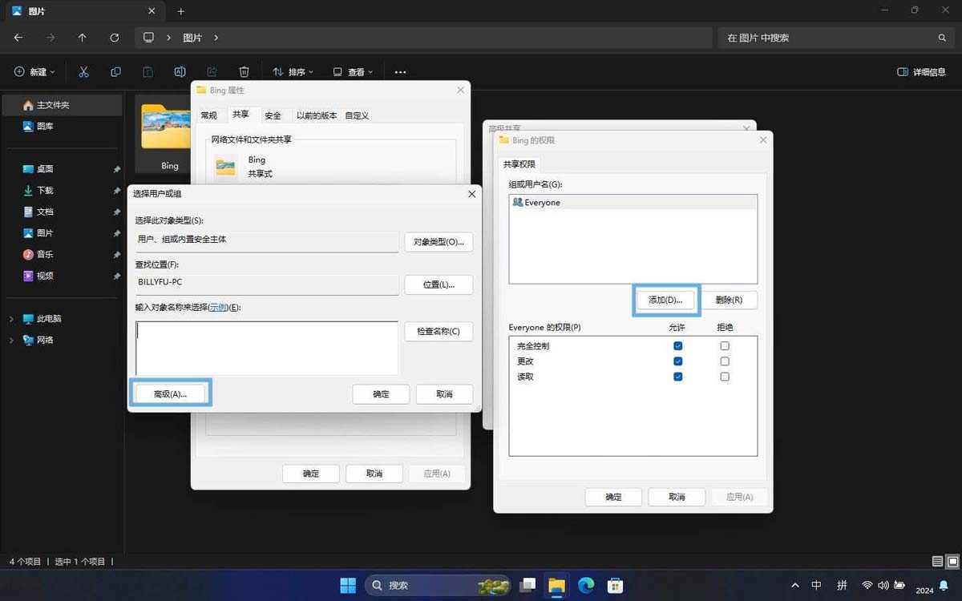Viewport: 962px width, 601px height.
Task: Select Everyone in the group list
Action: point(542,203)
